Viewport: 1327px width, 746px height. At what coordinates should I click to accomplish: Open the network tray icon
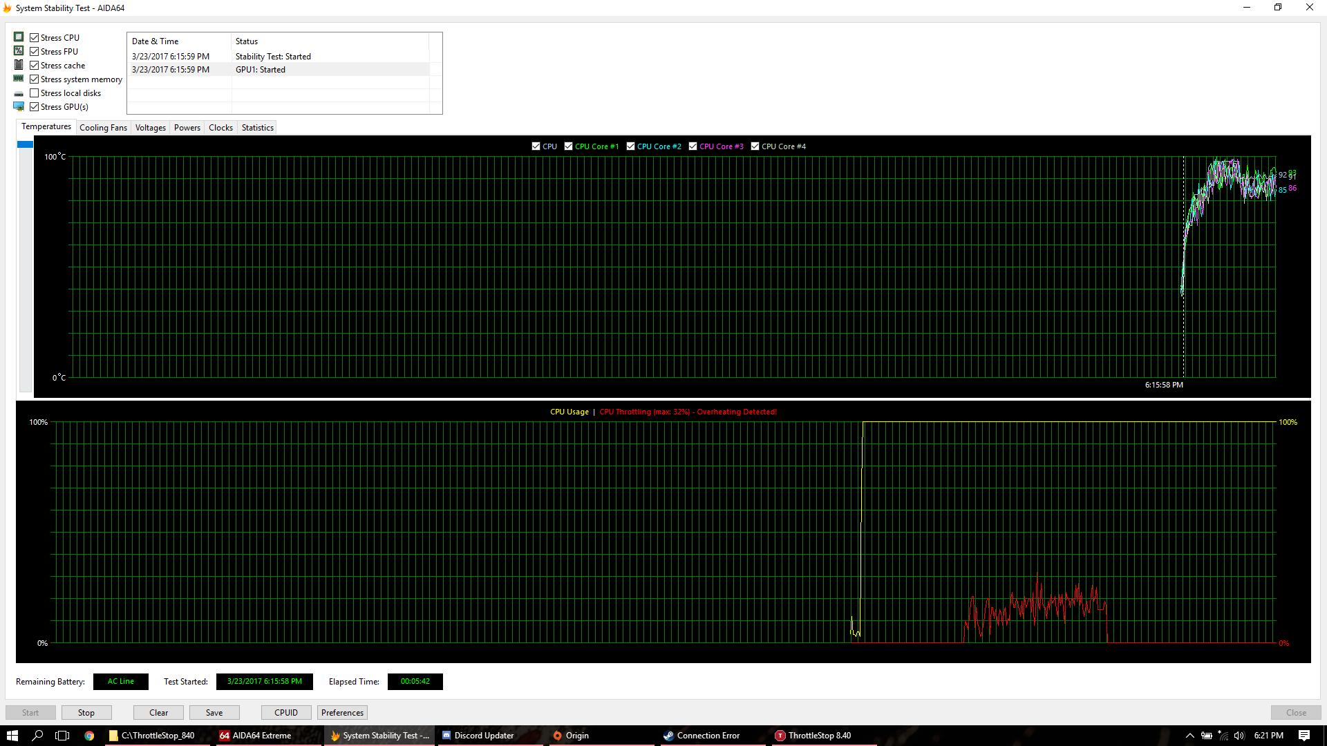[x=1223, y=736]
